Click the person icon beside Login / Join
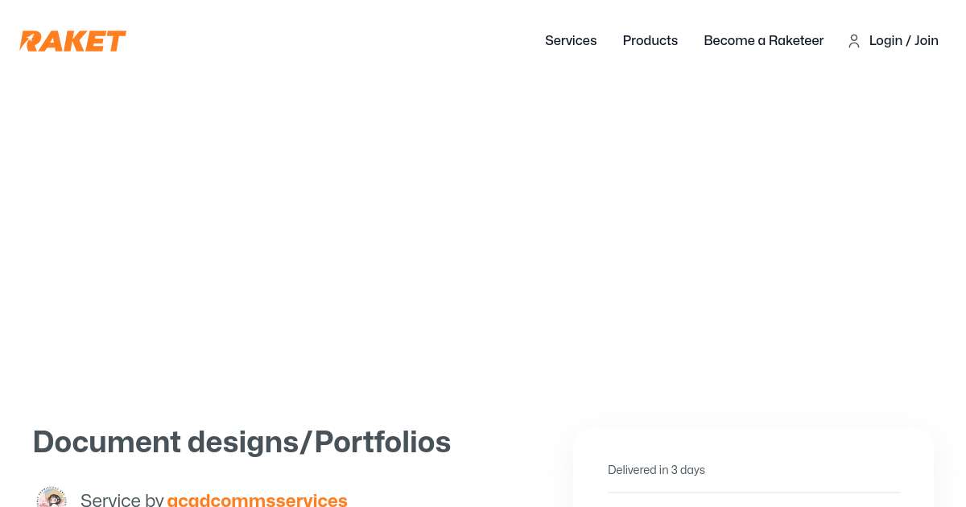This screenshot has width=966, height=507. tap(854, 41)
